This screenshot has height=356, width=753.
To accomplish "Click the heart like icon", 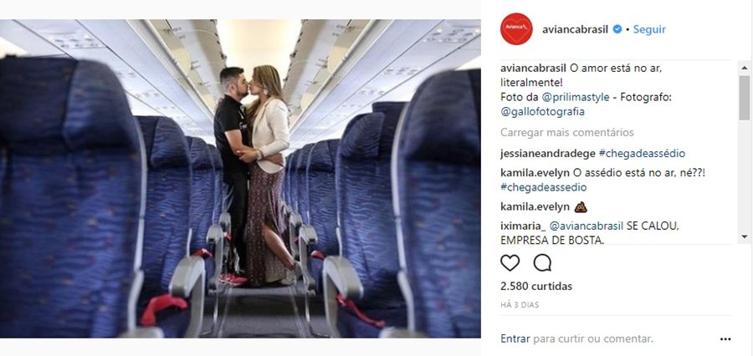I will coord(510,263).
